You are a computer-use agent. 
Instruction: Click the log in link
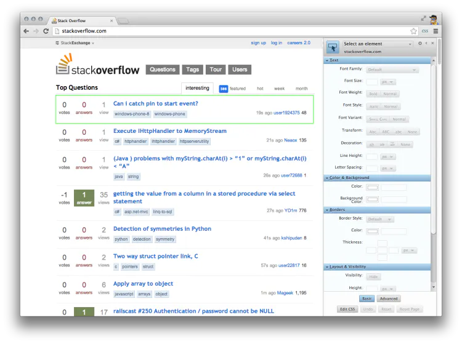click(277, 43)
